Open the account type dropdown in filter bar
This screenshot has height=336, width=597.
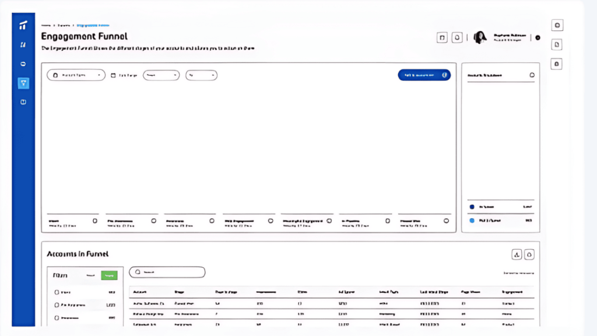coord(76,75)
